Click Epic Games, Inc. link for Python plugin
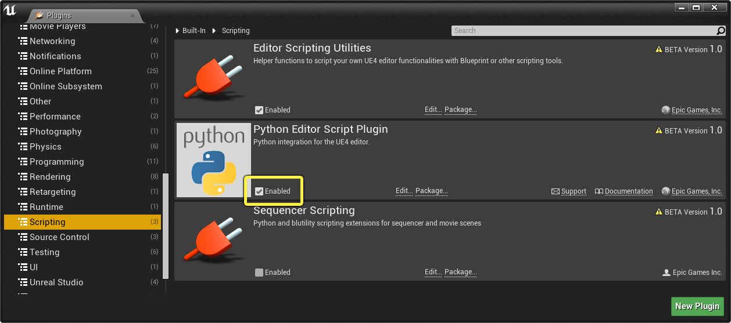 click(697, 191)
